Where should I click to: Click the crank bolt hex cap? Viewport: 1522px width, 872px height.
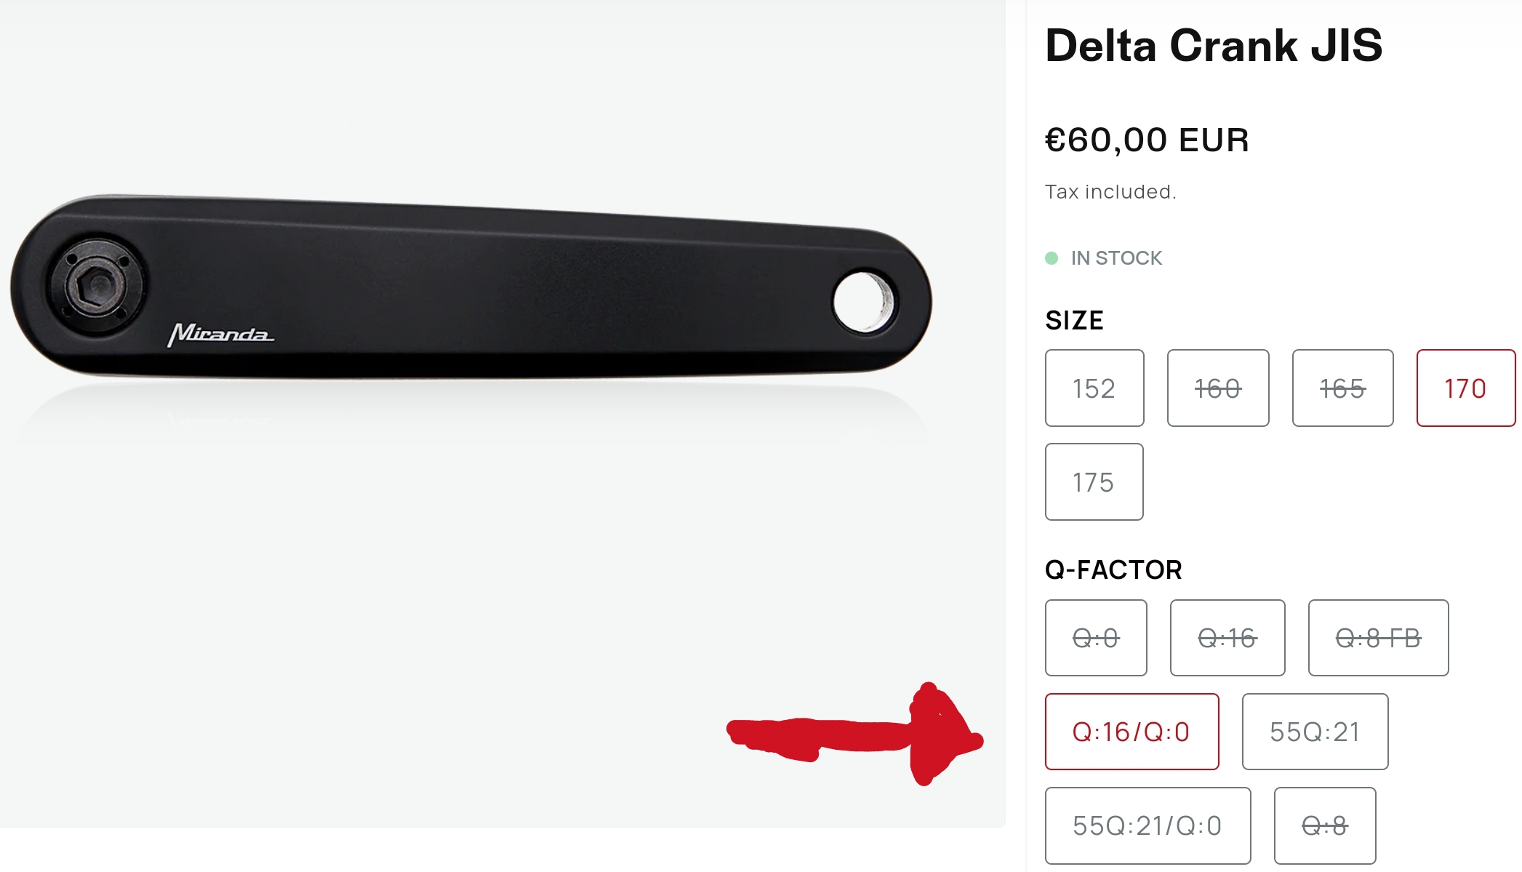click(98, 285)
